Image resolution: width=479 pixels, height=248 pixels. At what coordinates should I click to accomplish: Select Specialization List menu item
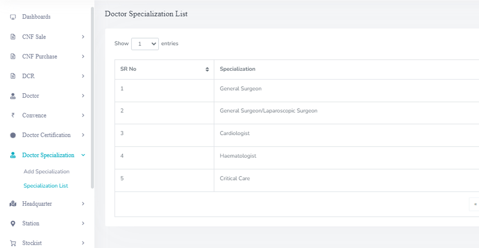pyautogui.click(x=46, y=186)
